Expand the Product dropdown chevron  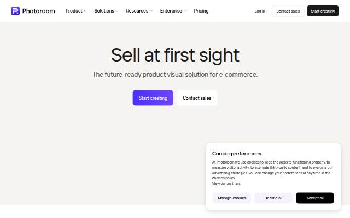[85, 11]
